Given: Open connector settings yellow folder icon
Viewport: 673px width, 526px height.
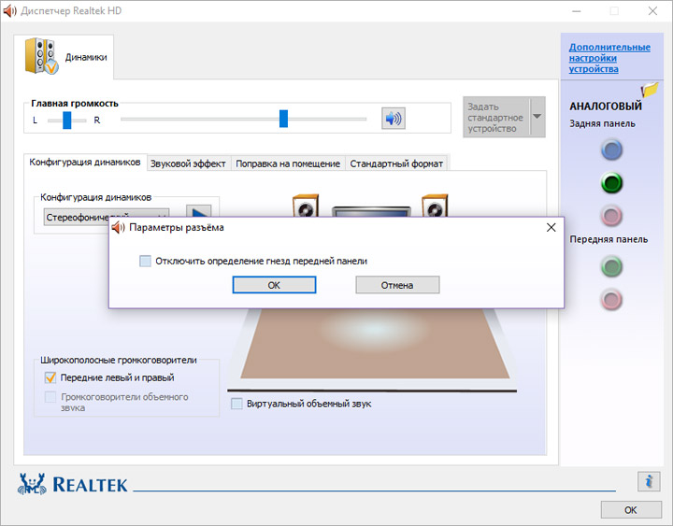Looking at the screenshot, I should point(650,90).
